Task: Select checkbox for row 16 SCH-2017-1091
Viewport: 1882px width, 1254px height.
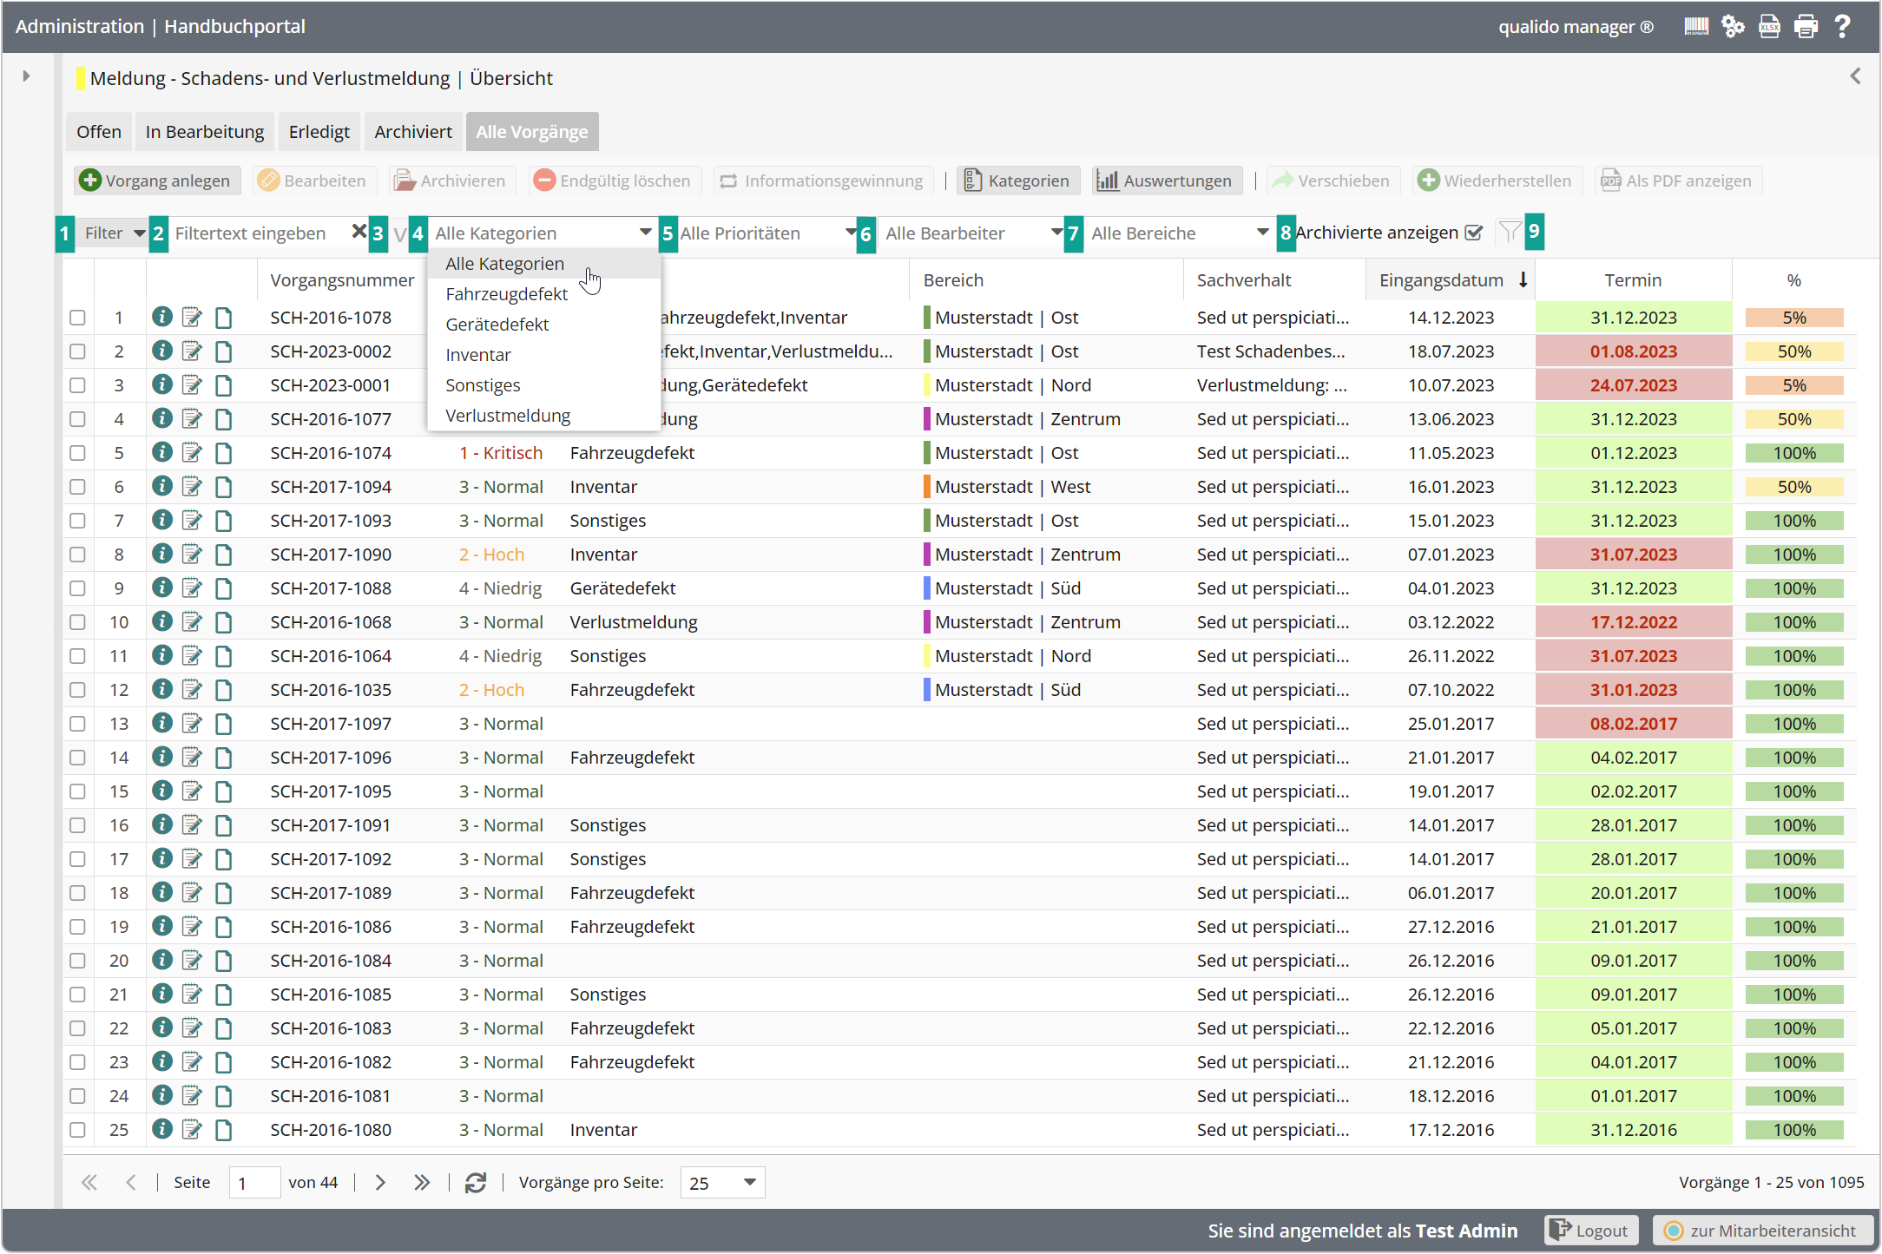Action: (77, 825)
